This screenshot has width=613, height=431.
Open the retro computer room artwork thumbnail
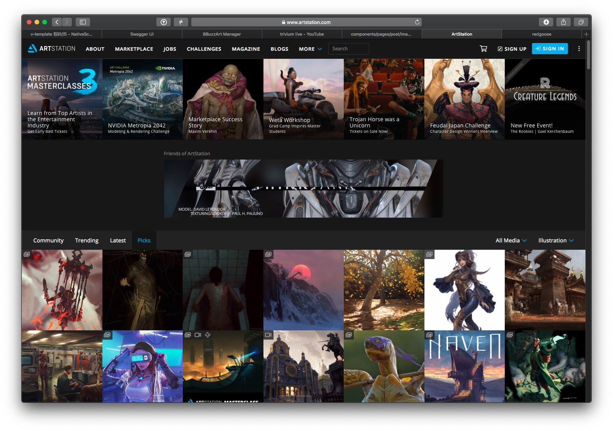(x=62, y=366)
